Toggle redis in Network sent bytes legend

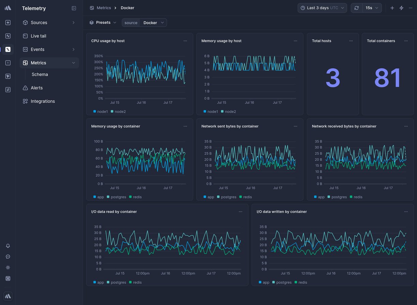[246, 197]
